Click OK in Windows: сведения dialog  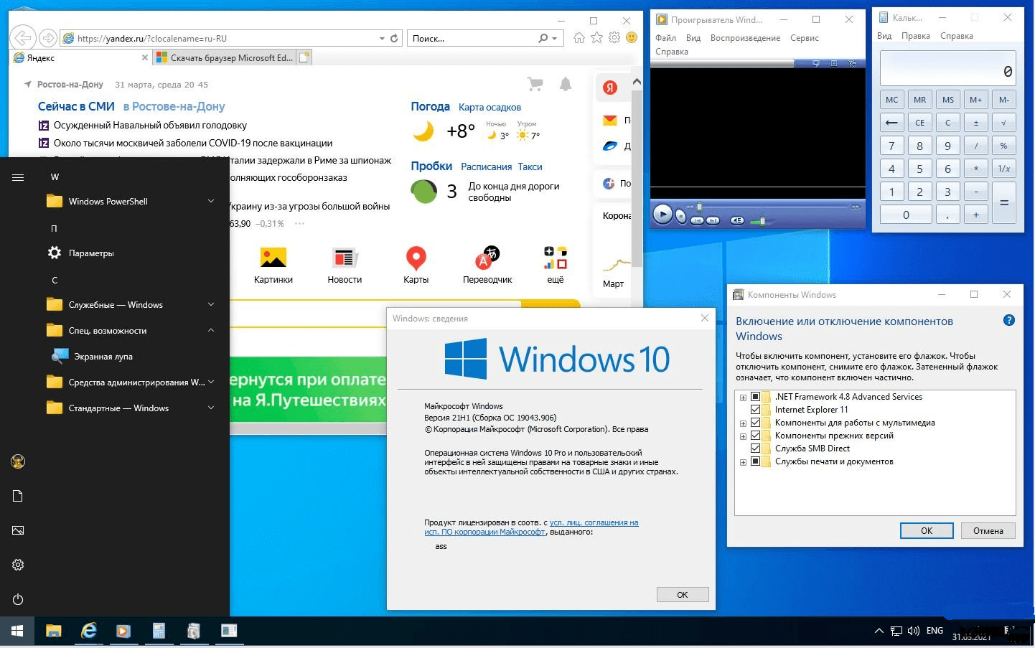(682, 595)
